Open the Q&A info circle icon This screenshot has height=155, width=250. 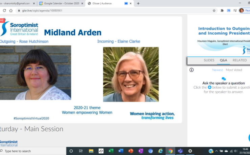tap(192, 70)
